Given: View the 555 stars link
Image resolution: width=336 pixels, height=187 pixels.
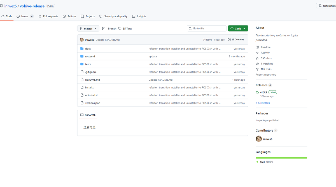Looking at the screenshot, I should (264, 58).
